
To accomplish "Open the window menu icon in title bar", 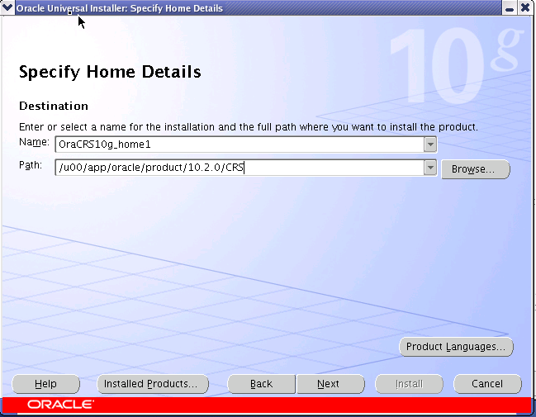I will pyautogui.click(x=7, y=7).
